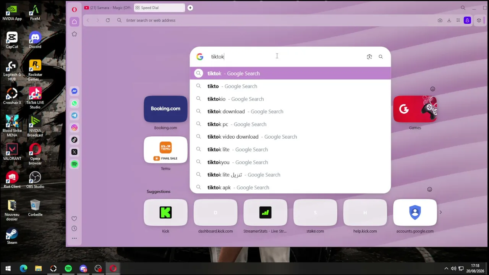Select the TikTok LIVE Studio desktop shortcut
The height and width of the screenshot is (275, 489).
[35, 99]
